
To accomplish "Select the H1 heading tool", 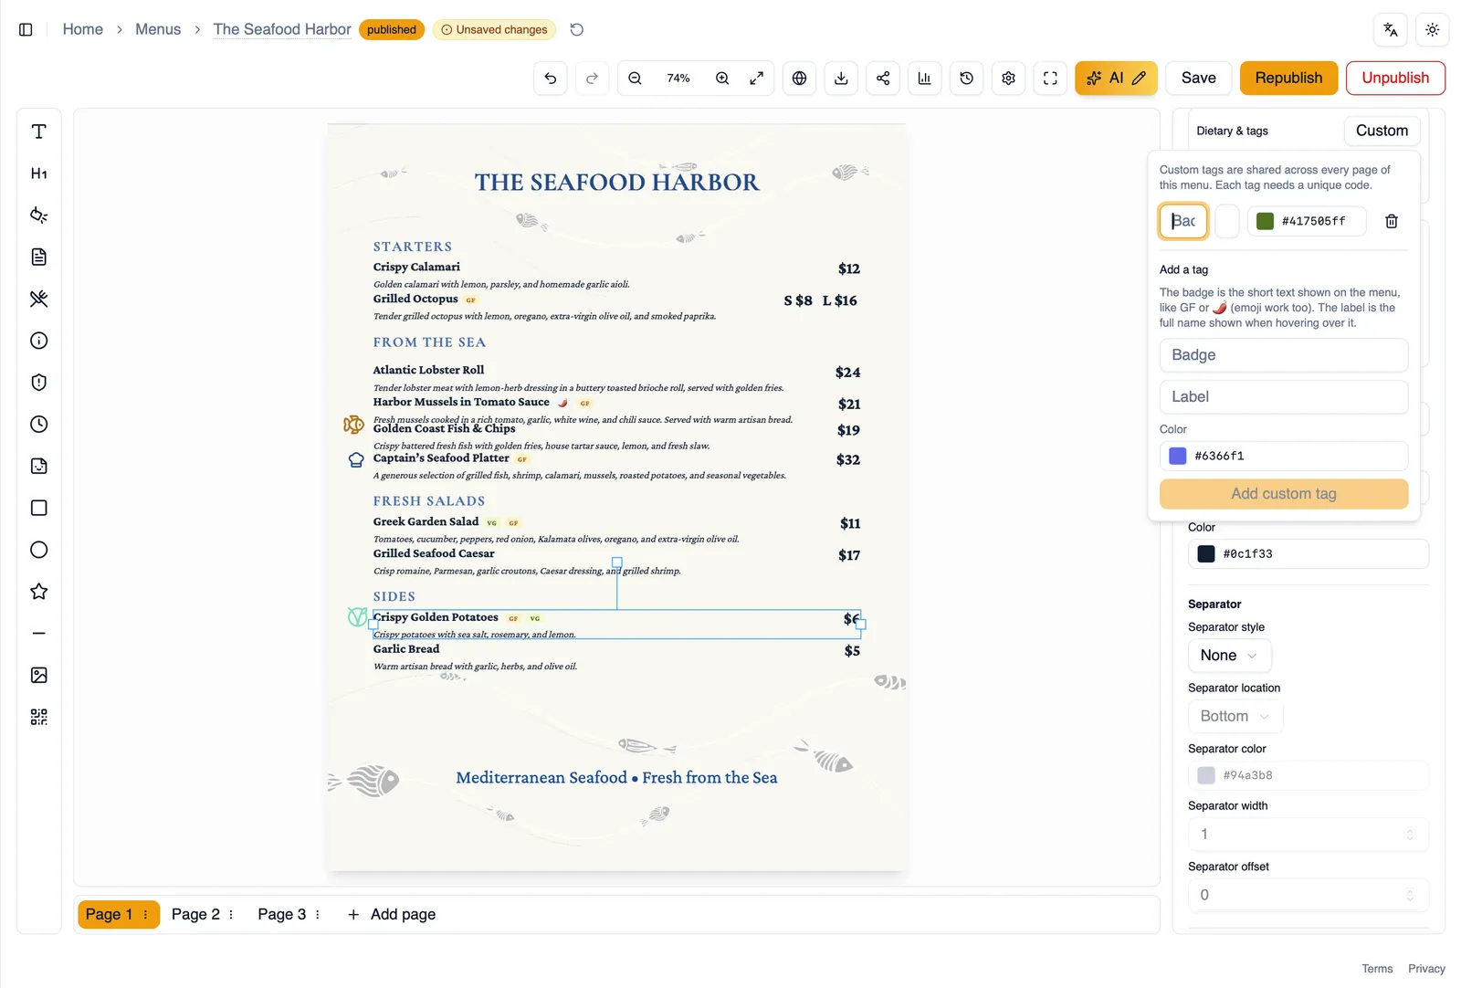I will pyautogui.click(x=39, y=173).
